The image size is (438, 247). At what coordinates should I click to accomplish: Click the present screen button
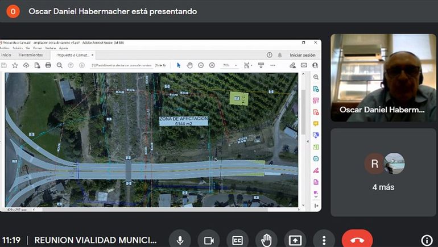tap(295, 240)
